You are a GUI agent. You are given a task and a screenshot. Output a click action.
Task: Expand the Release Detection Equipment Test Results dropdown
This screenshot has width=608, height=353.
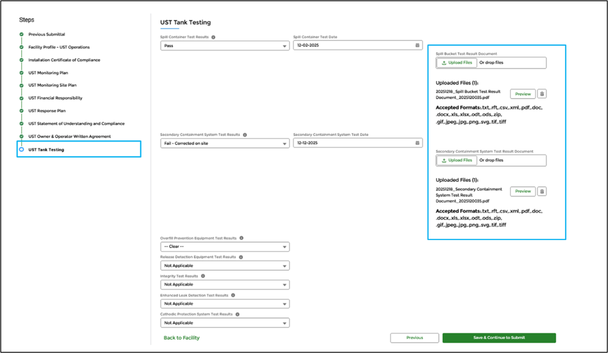[225, 266]
